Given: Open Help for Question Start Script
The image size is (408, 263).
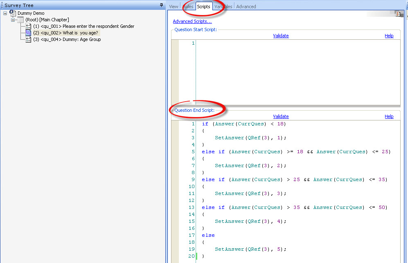Looking at the screenshot, I should pyautogui.click(x=389, y=36).
